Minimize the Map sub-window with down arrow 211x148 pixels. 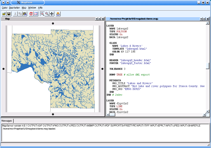tap(96, 19)
